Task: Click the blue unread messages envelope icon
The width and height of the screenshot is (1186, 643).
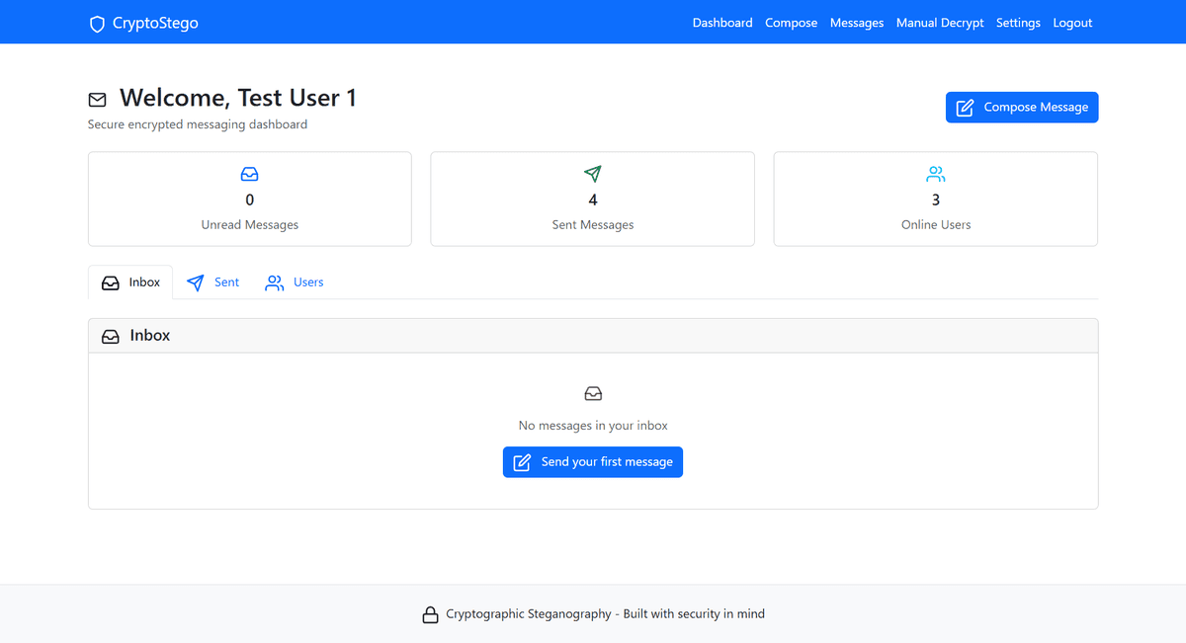Action: 249,173
